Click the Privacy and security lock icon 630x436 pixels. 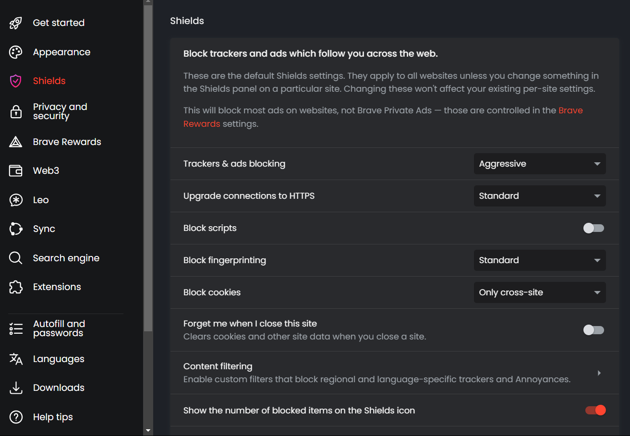coord(16,111)
